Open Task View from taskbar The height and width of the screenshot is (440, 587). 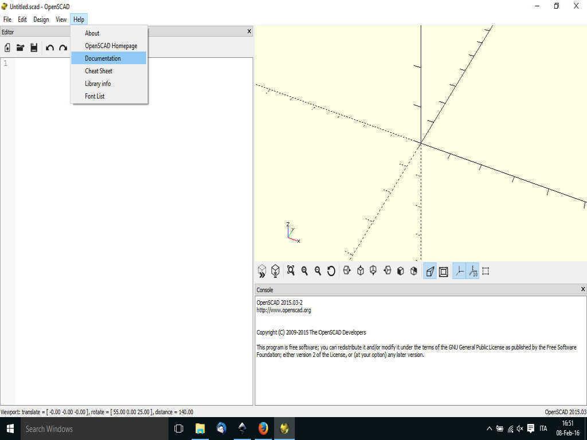pyautogui.click(x=179, y=429)
